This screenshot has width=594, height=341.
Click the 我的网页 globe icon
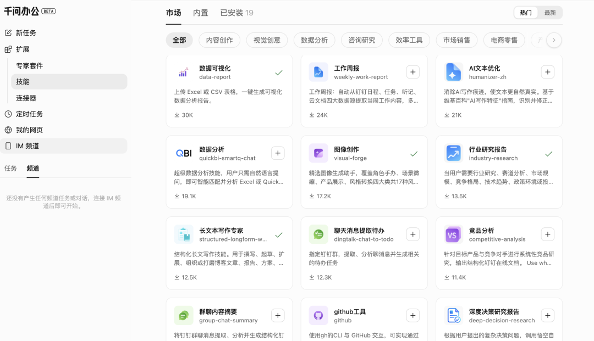(8, 130)
